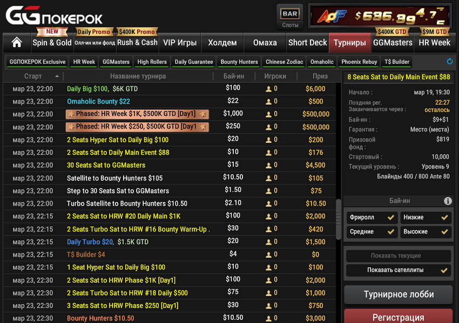The width and height of the screenshot is (459, 323).
Task: Select Daily Turbo $20, $1.5K GTD
Action: click(170, 242)
